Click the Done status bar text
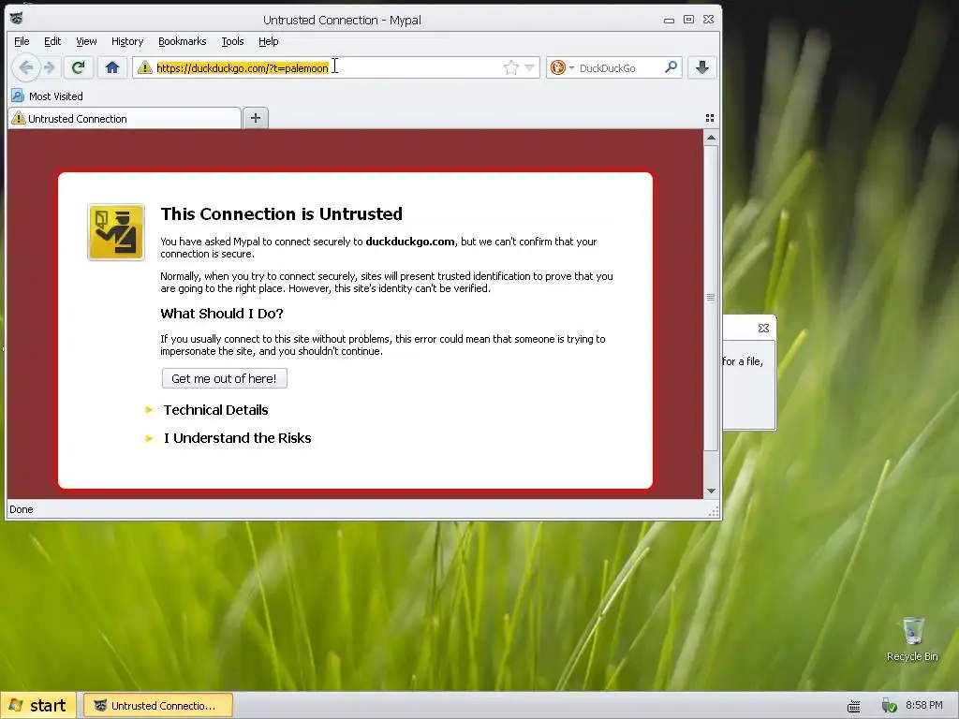The height and width of the screenshot is (719, 959). [x=22, y=509]
